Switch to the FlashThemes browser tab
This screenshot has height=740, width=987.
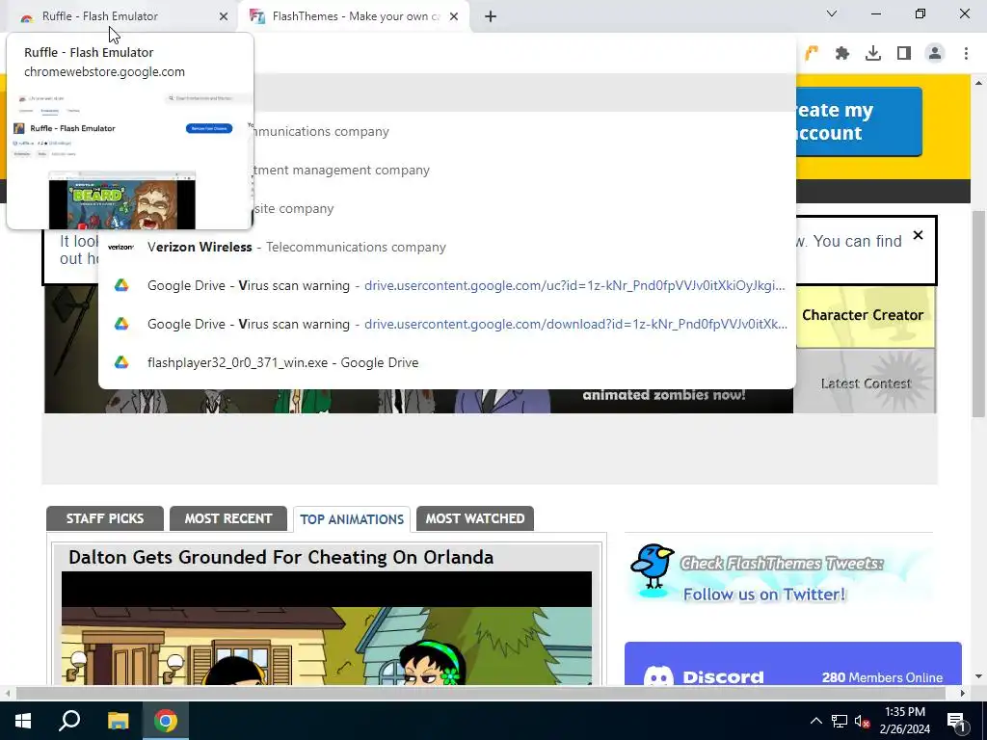click(354, 16)
